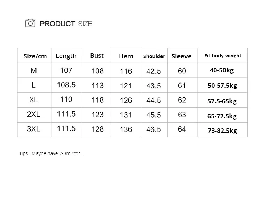Click the Length column header
Viewport: 261px width, 205px height.
tap(66, 56)
